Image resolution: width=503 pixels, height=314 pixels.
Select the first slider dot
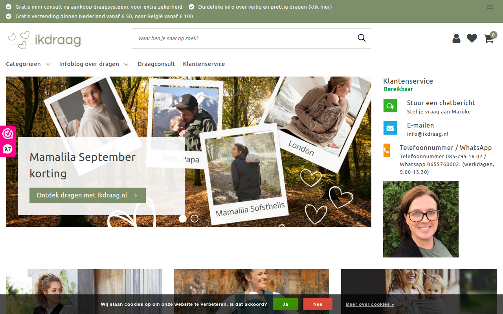(x=183, y=219)
